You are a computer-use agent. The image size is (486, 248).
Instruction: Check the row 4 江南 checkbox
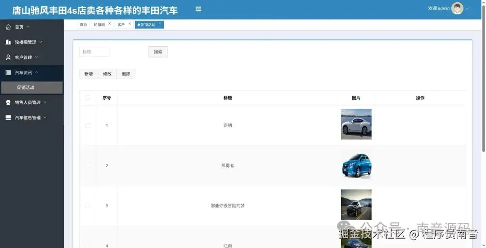(x=88, y=245)
